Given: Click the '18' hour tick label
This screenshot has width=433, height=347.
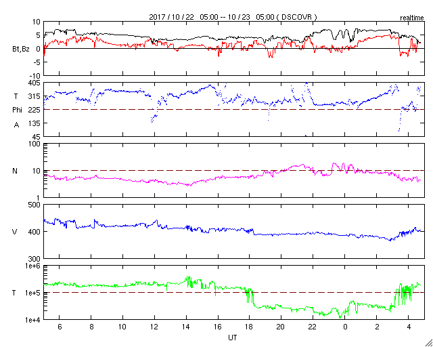Looking at the screenshot, I should 250,327.
